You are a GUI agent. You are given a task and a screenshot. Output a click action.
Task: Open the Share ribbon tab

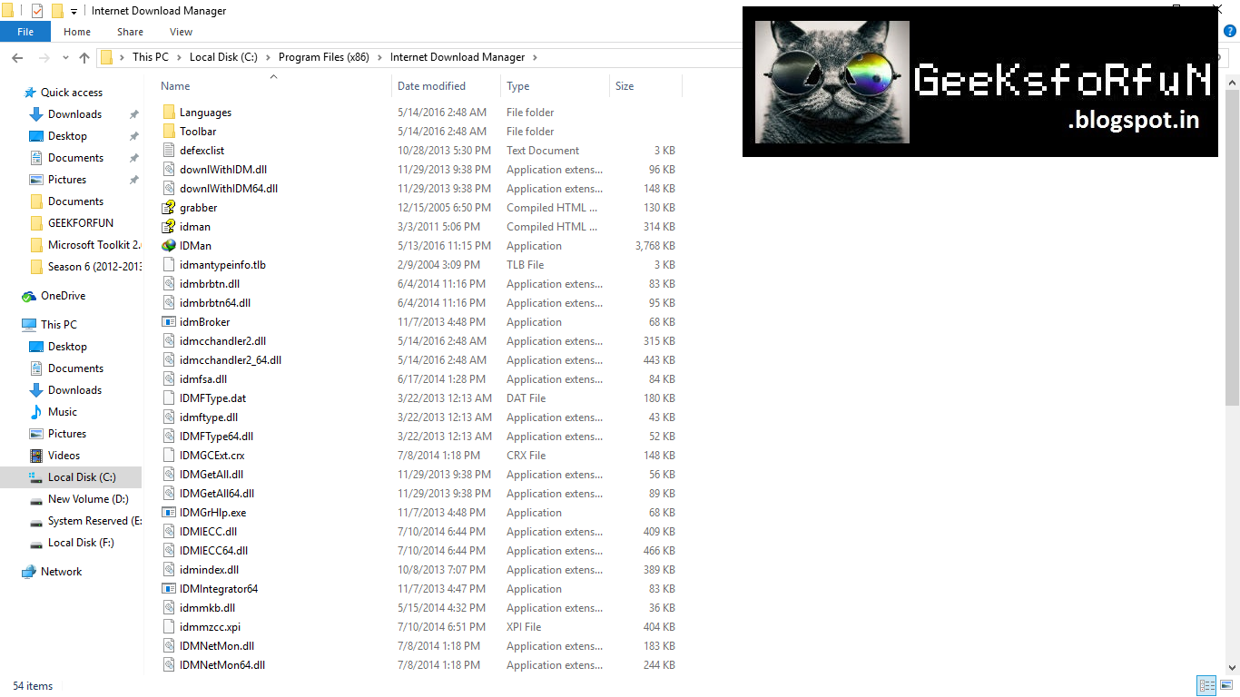[130, 32]
